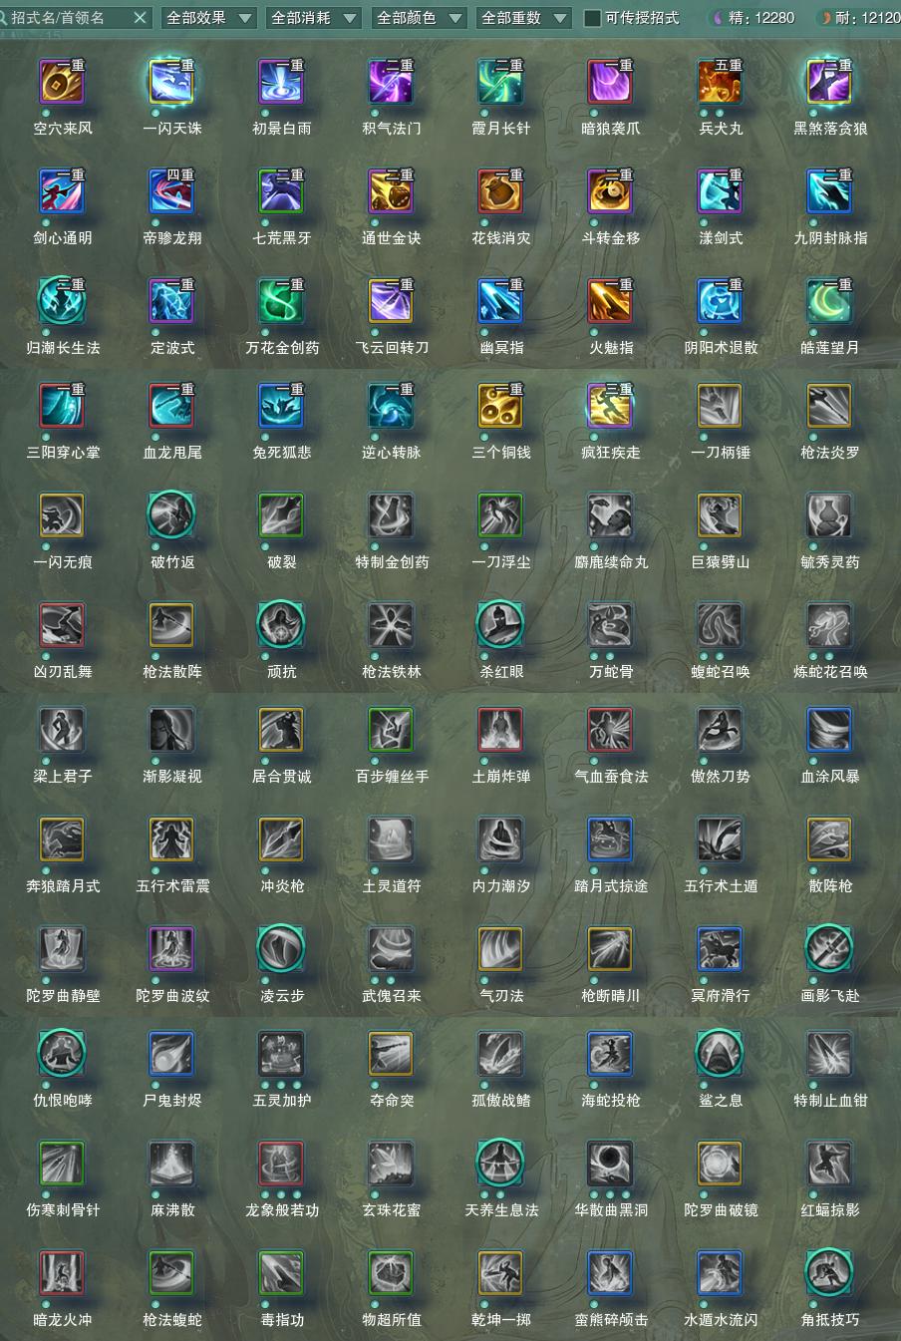Image resolution: width=901 pixels, height=1341 pixels.
Task: Choose the 麋鹿续命丸 skill icon
Action: click(610, 516)
